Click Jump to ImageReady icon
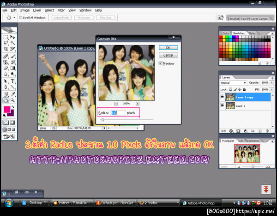277x216 pixels. tap(9, 136)
